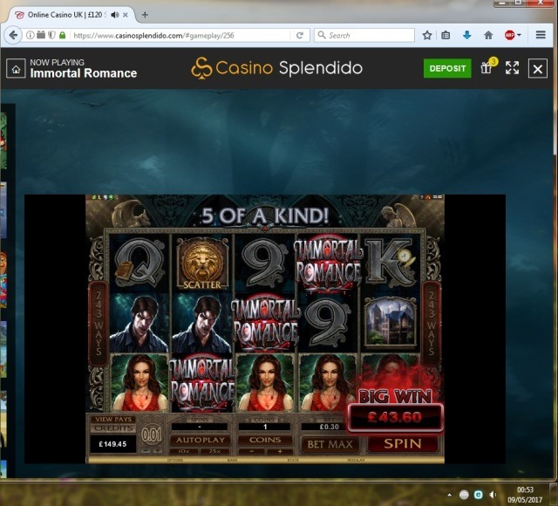
Task: Decrease coin size under 0.01 emblem
Action: click(146, 451)
